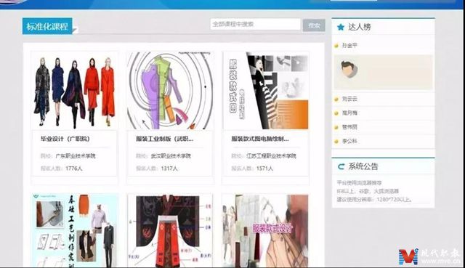Click the 现代职教 logo in corner
The width and height of the screenshot is (465, 268).
(429, 256)
